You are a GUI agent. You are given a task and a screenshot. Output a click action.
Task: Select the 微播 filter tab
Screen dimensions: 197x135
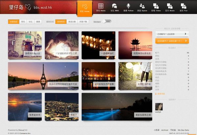[38, 22]
